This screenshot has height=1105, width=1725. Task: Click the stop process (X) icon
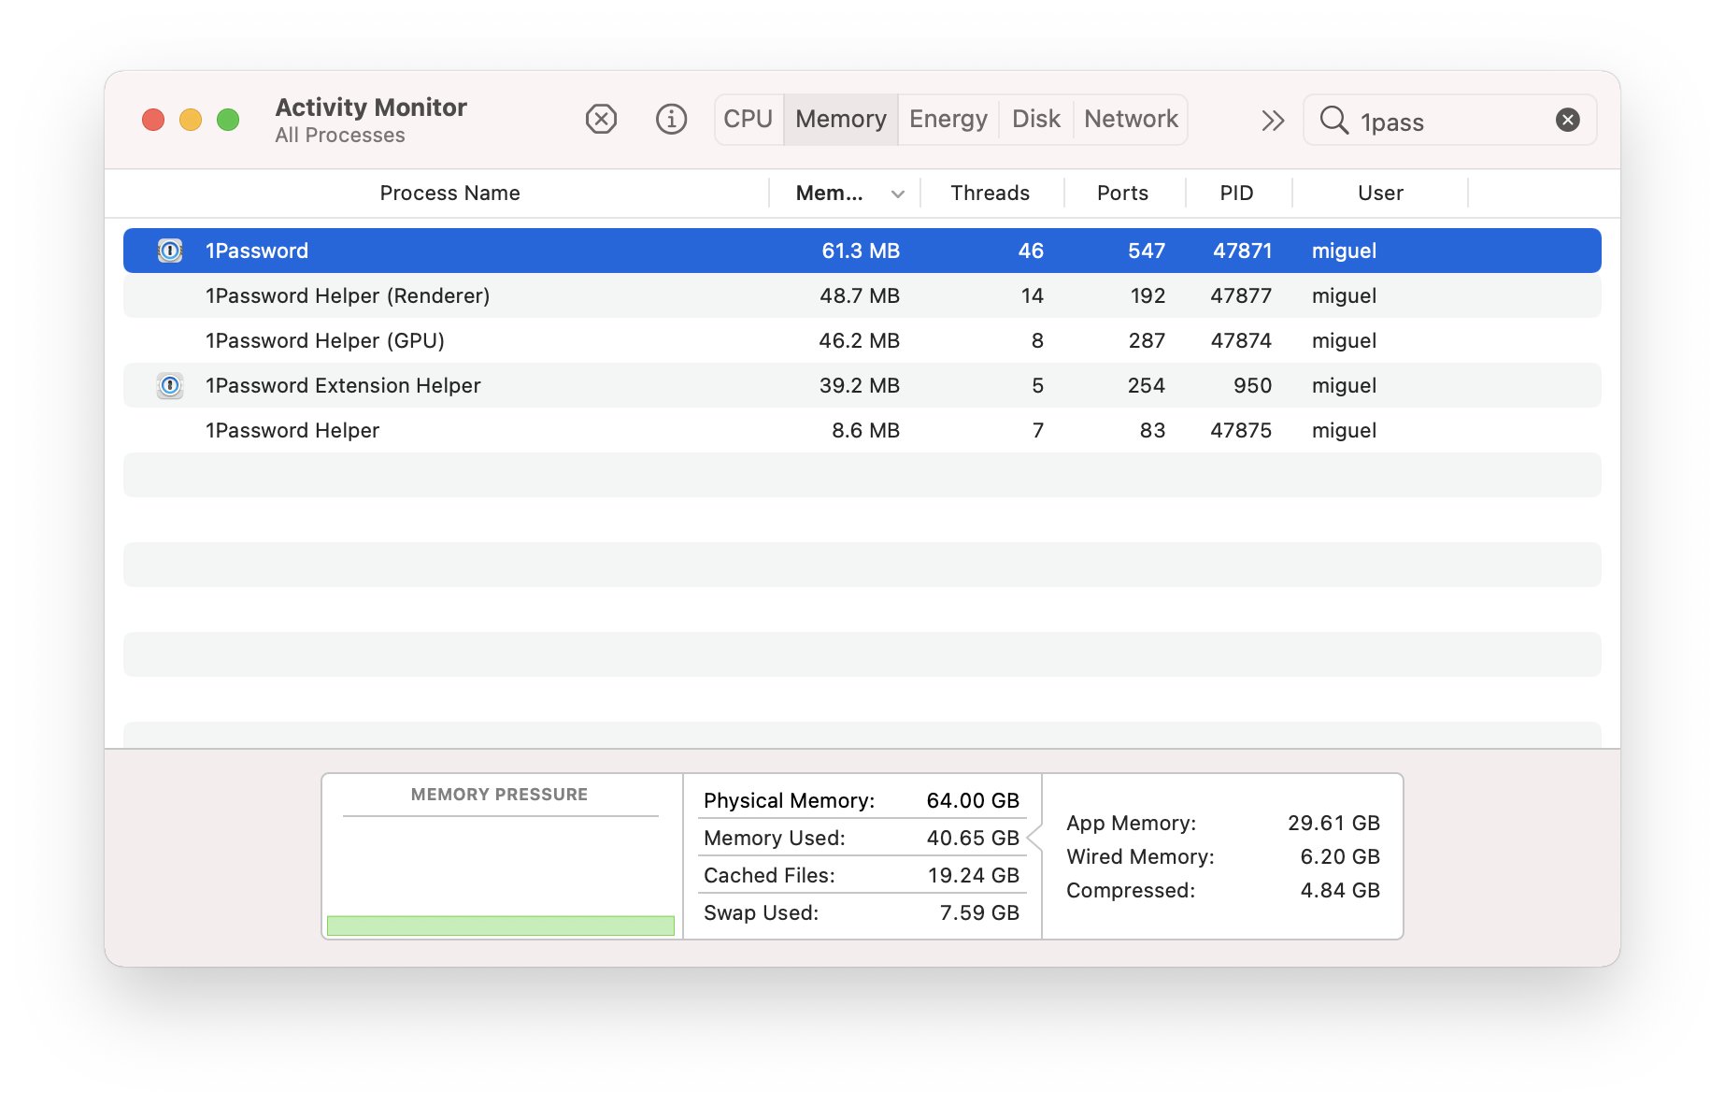[x=601, y=120]
